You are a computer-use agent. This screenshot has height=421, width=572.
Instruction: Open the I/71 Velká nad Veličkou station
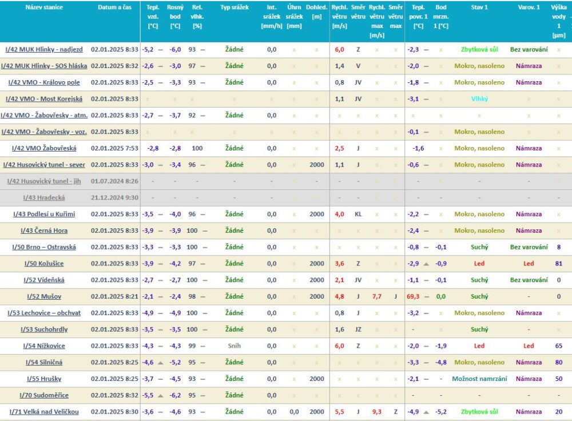(44, 412)
